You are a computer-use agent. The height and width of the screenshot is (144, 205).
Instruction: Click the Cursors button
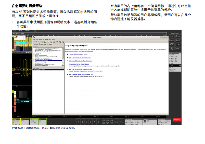coord(172,36)
